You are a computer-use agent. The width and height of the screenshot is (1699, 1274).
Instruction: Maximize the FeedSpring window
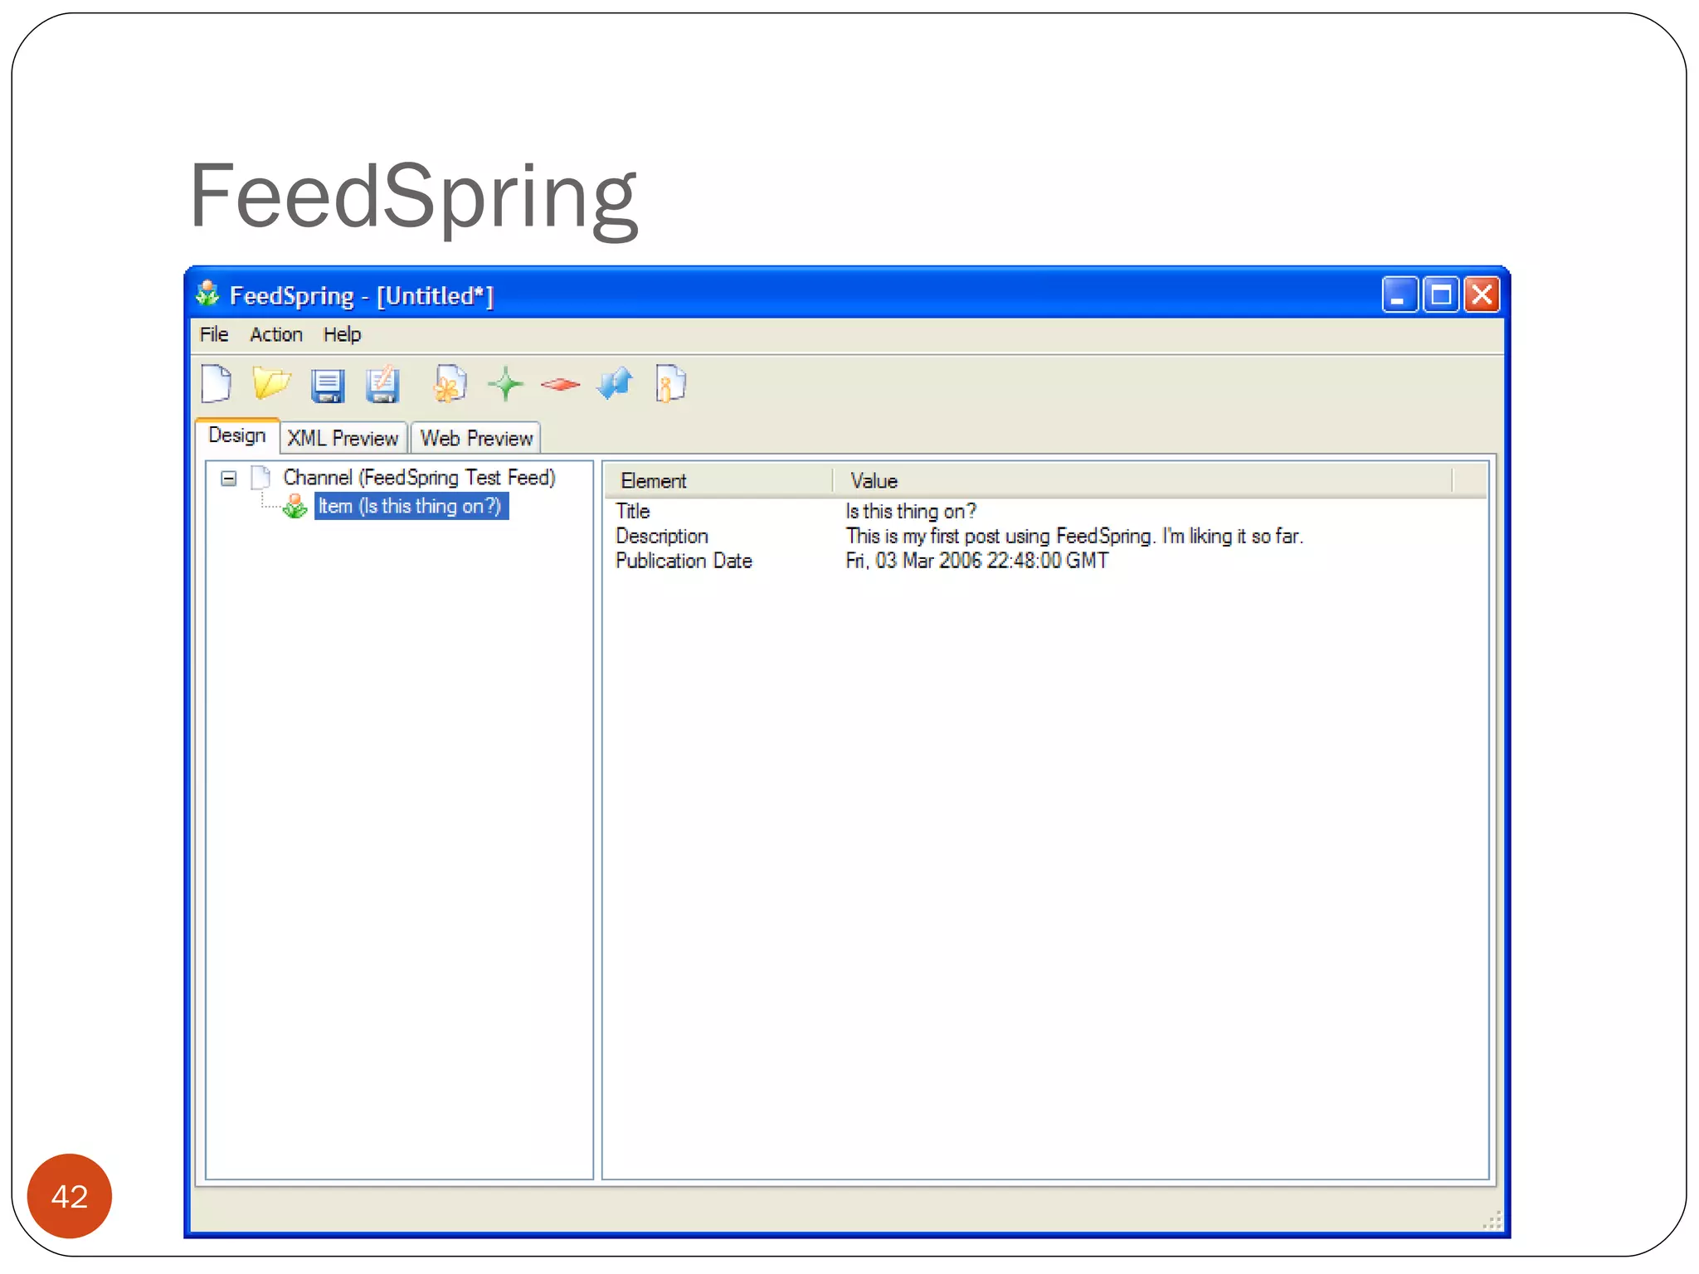(1440, 294)
